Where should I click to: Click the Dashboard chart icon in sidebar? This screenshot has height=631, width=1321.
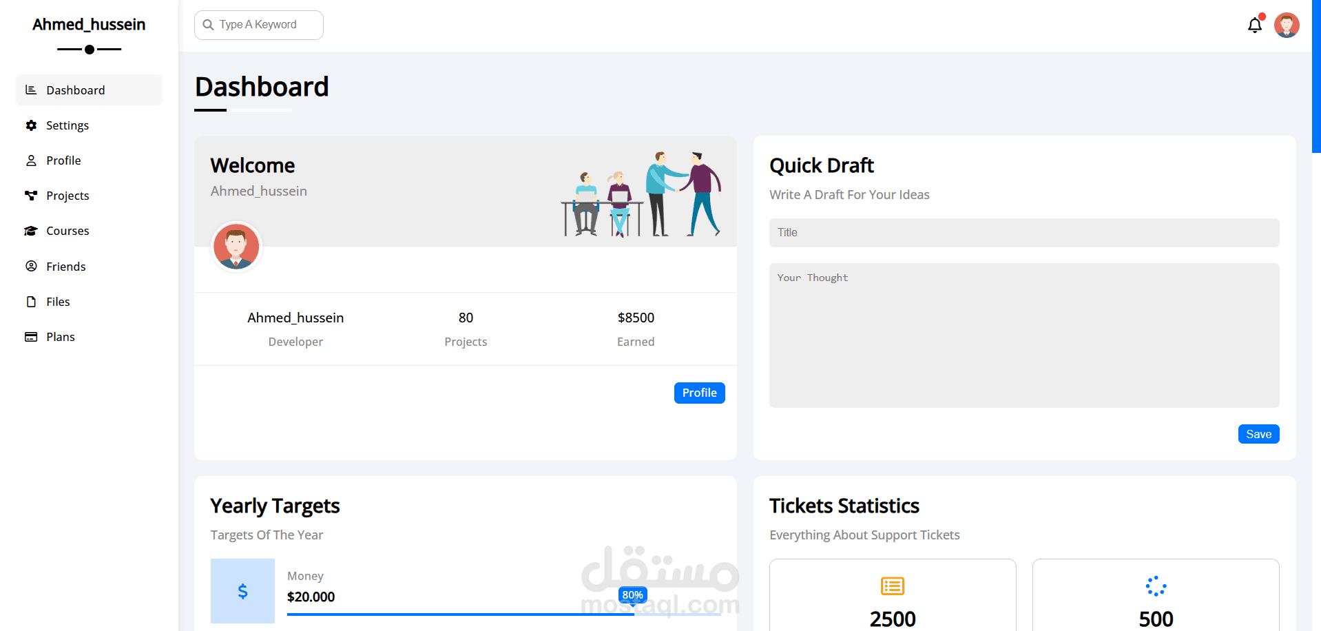(x=31, y=90)
